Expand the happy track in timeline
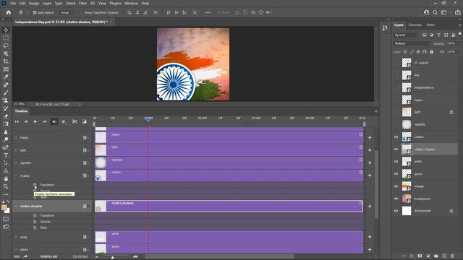The width and height of the screenshot is (463, 260). pos(16,138)
